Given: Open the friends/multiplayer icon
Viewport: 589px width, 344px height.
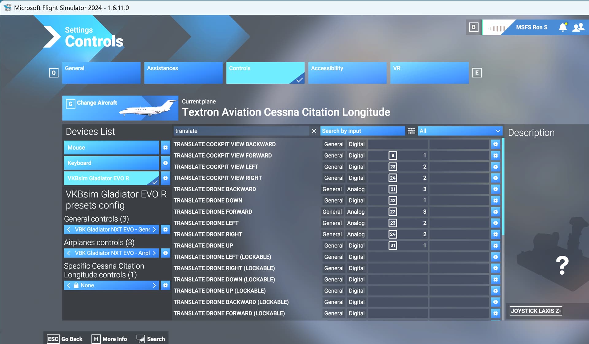Looking at the screenshot, I should [x=578, y=27].
